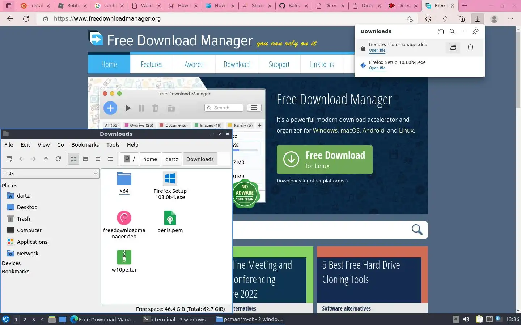Open new tab in file manager toolbar

[x=9, y=159]
